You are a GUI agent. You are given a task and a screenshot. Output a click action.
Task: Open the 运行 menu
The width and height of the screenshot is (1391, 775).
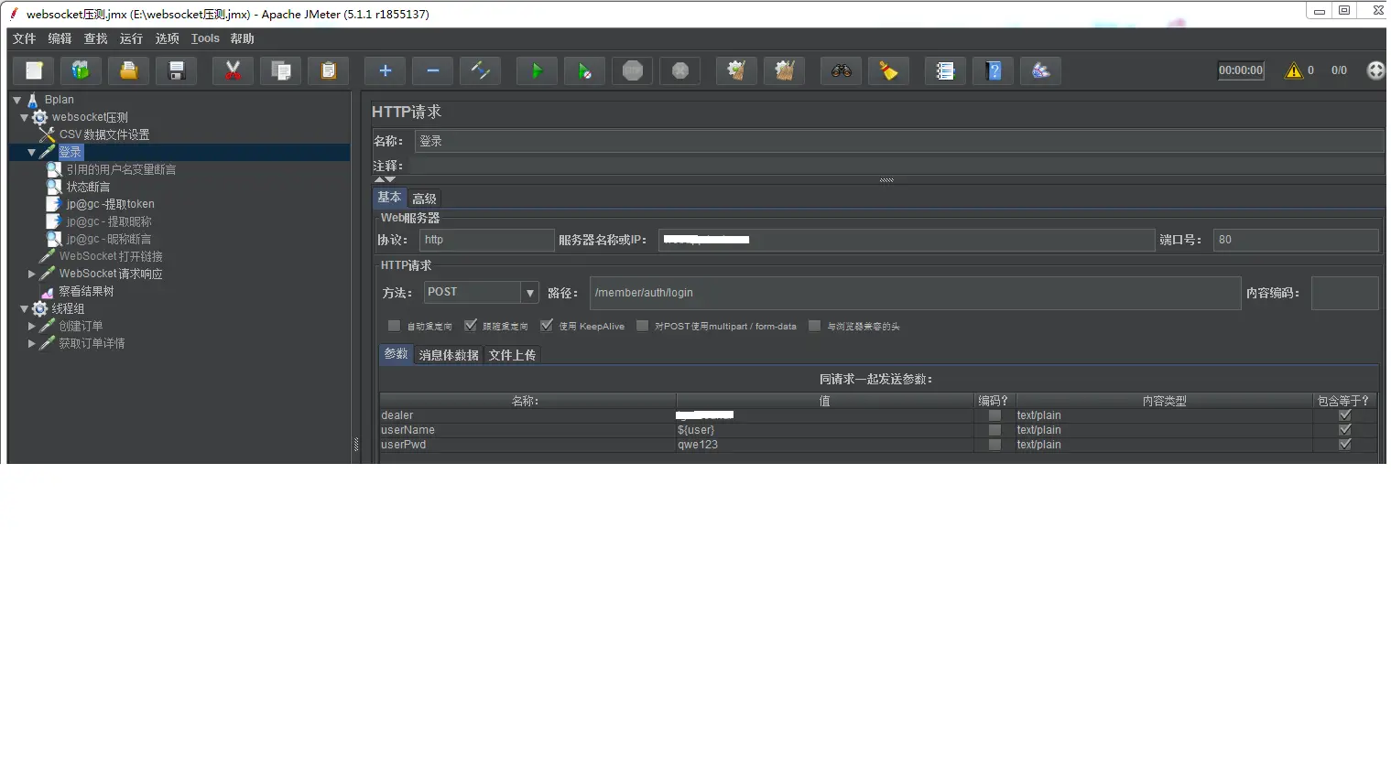click(x=131, y=38)
